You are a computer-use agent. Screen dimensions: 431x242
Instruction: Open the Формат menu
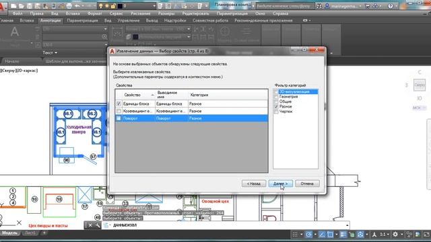[x=94, y=13]
